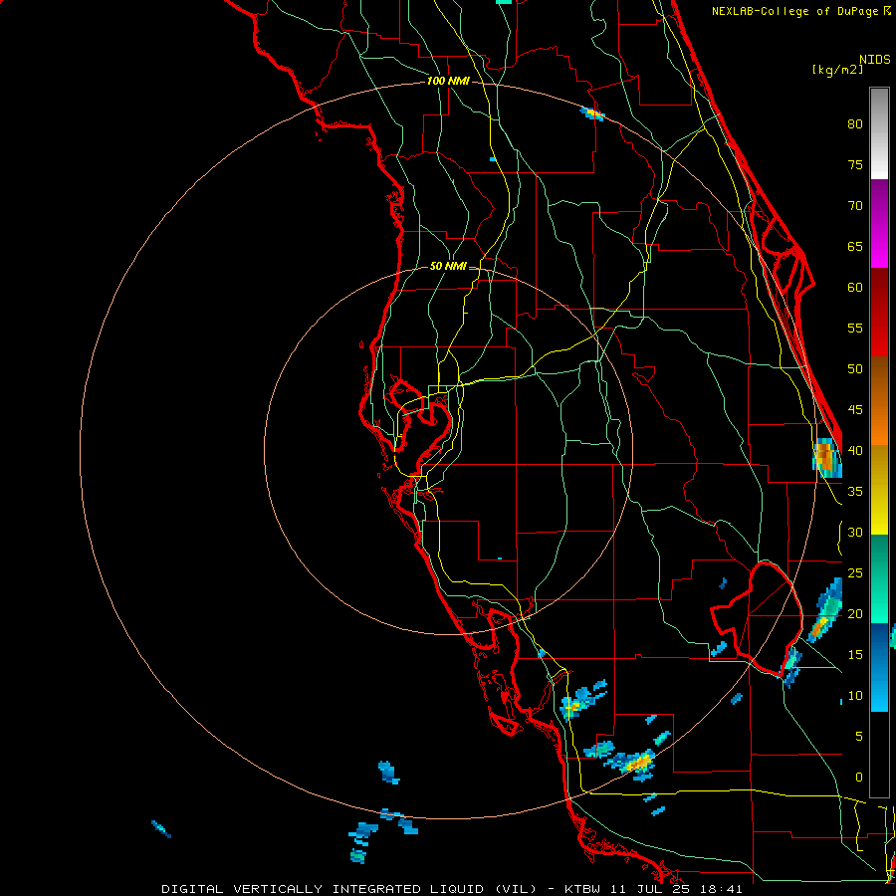The image size is (896, 896).
Task: Select the 30 value on the scale
Action: coord(855,532)
